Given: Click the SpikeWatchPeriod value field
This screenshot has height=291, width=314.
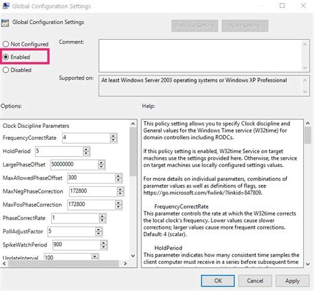Looking at the screenshot, I should coord(76,245).
